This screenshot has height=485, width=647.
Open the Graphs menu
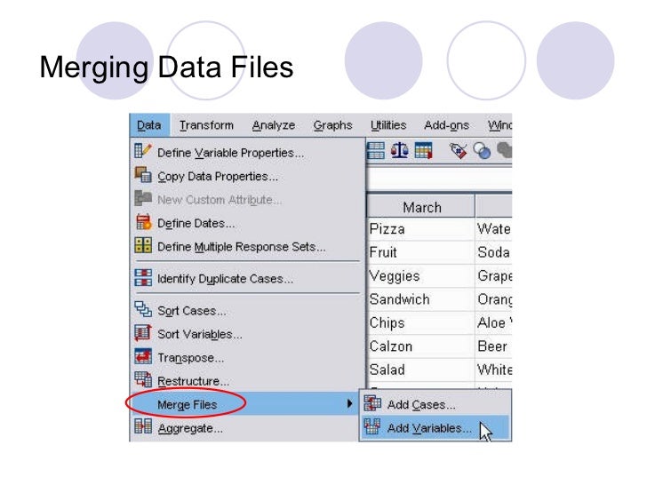point(332,125)
